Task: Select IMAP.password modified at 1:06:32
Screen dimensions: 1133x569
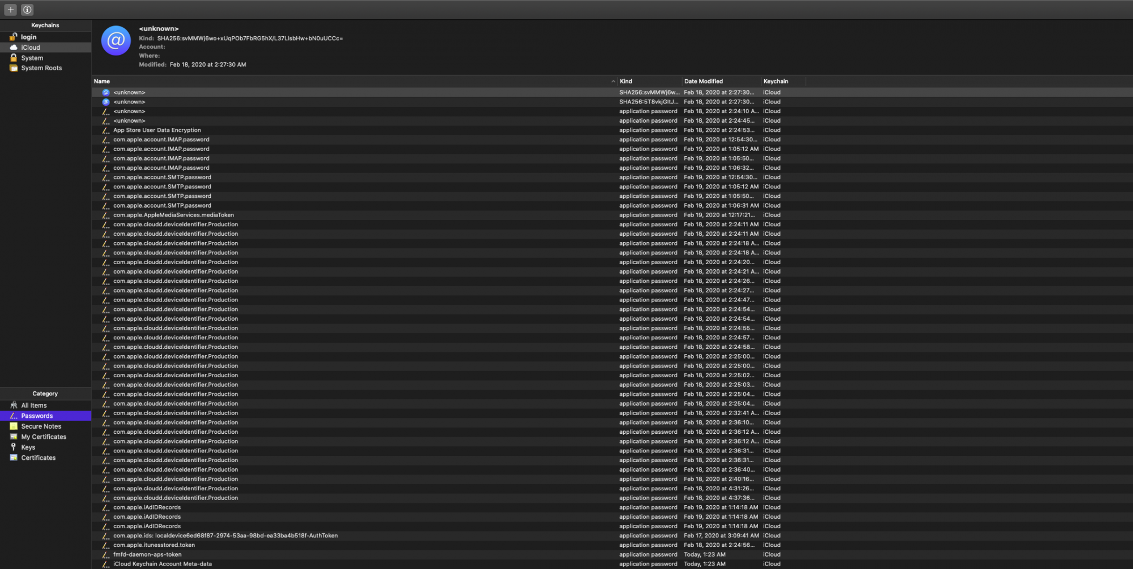Action: tap(612, 168)
